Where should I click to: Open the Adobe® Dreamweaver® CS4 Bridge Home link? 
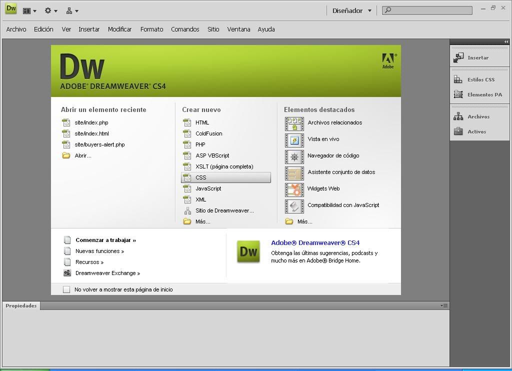point(315,242)
